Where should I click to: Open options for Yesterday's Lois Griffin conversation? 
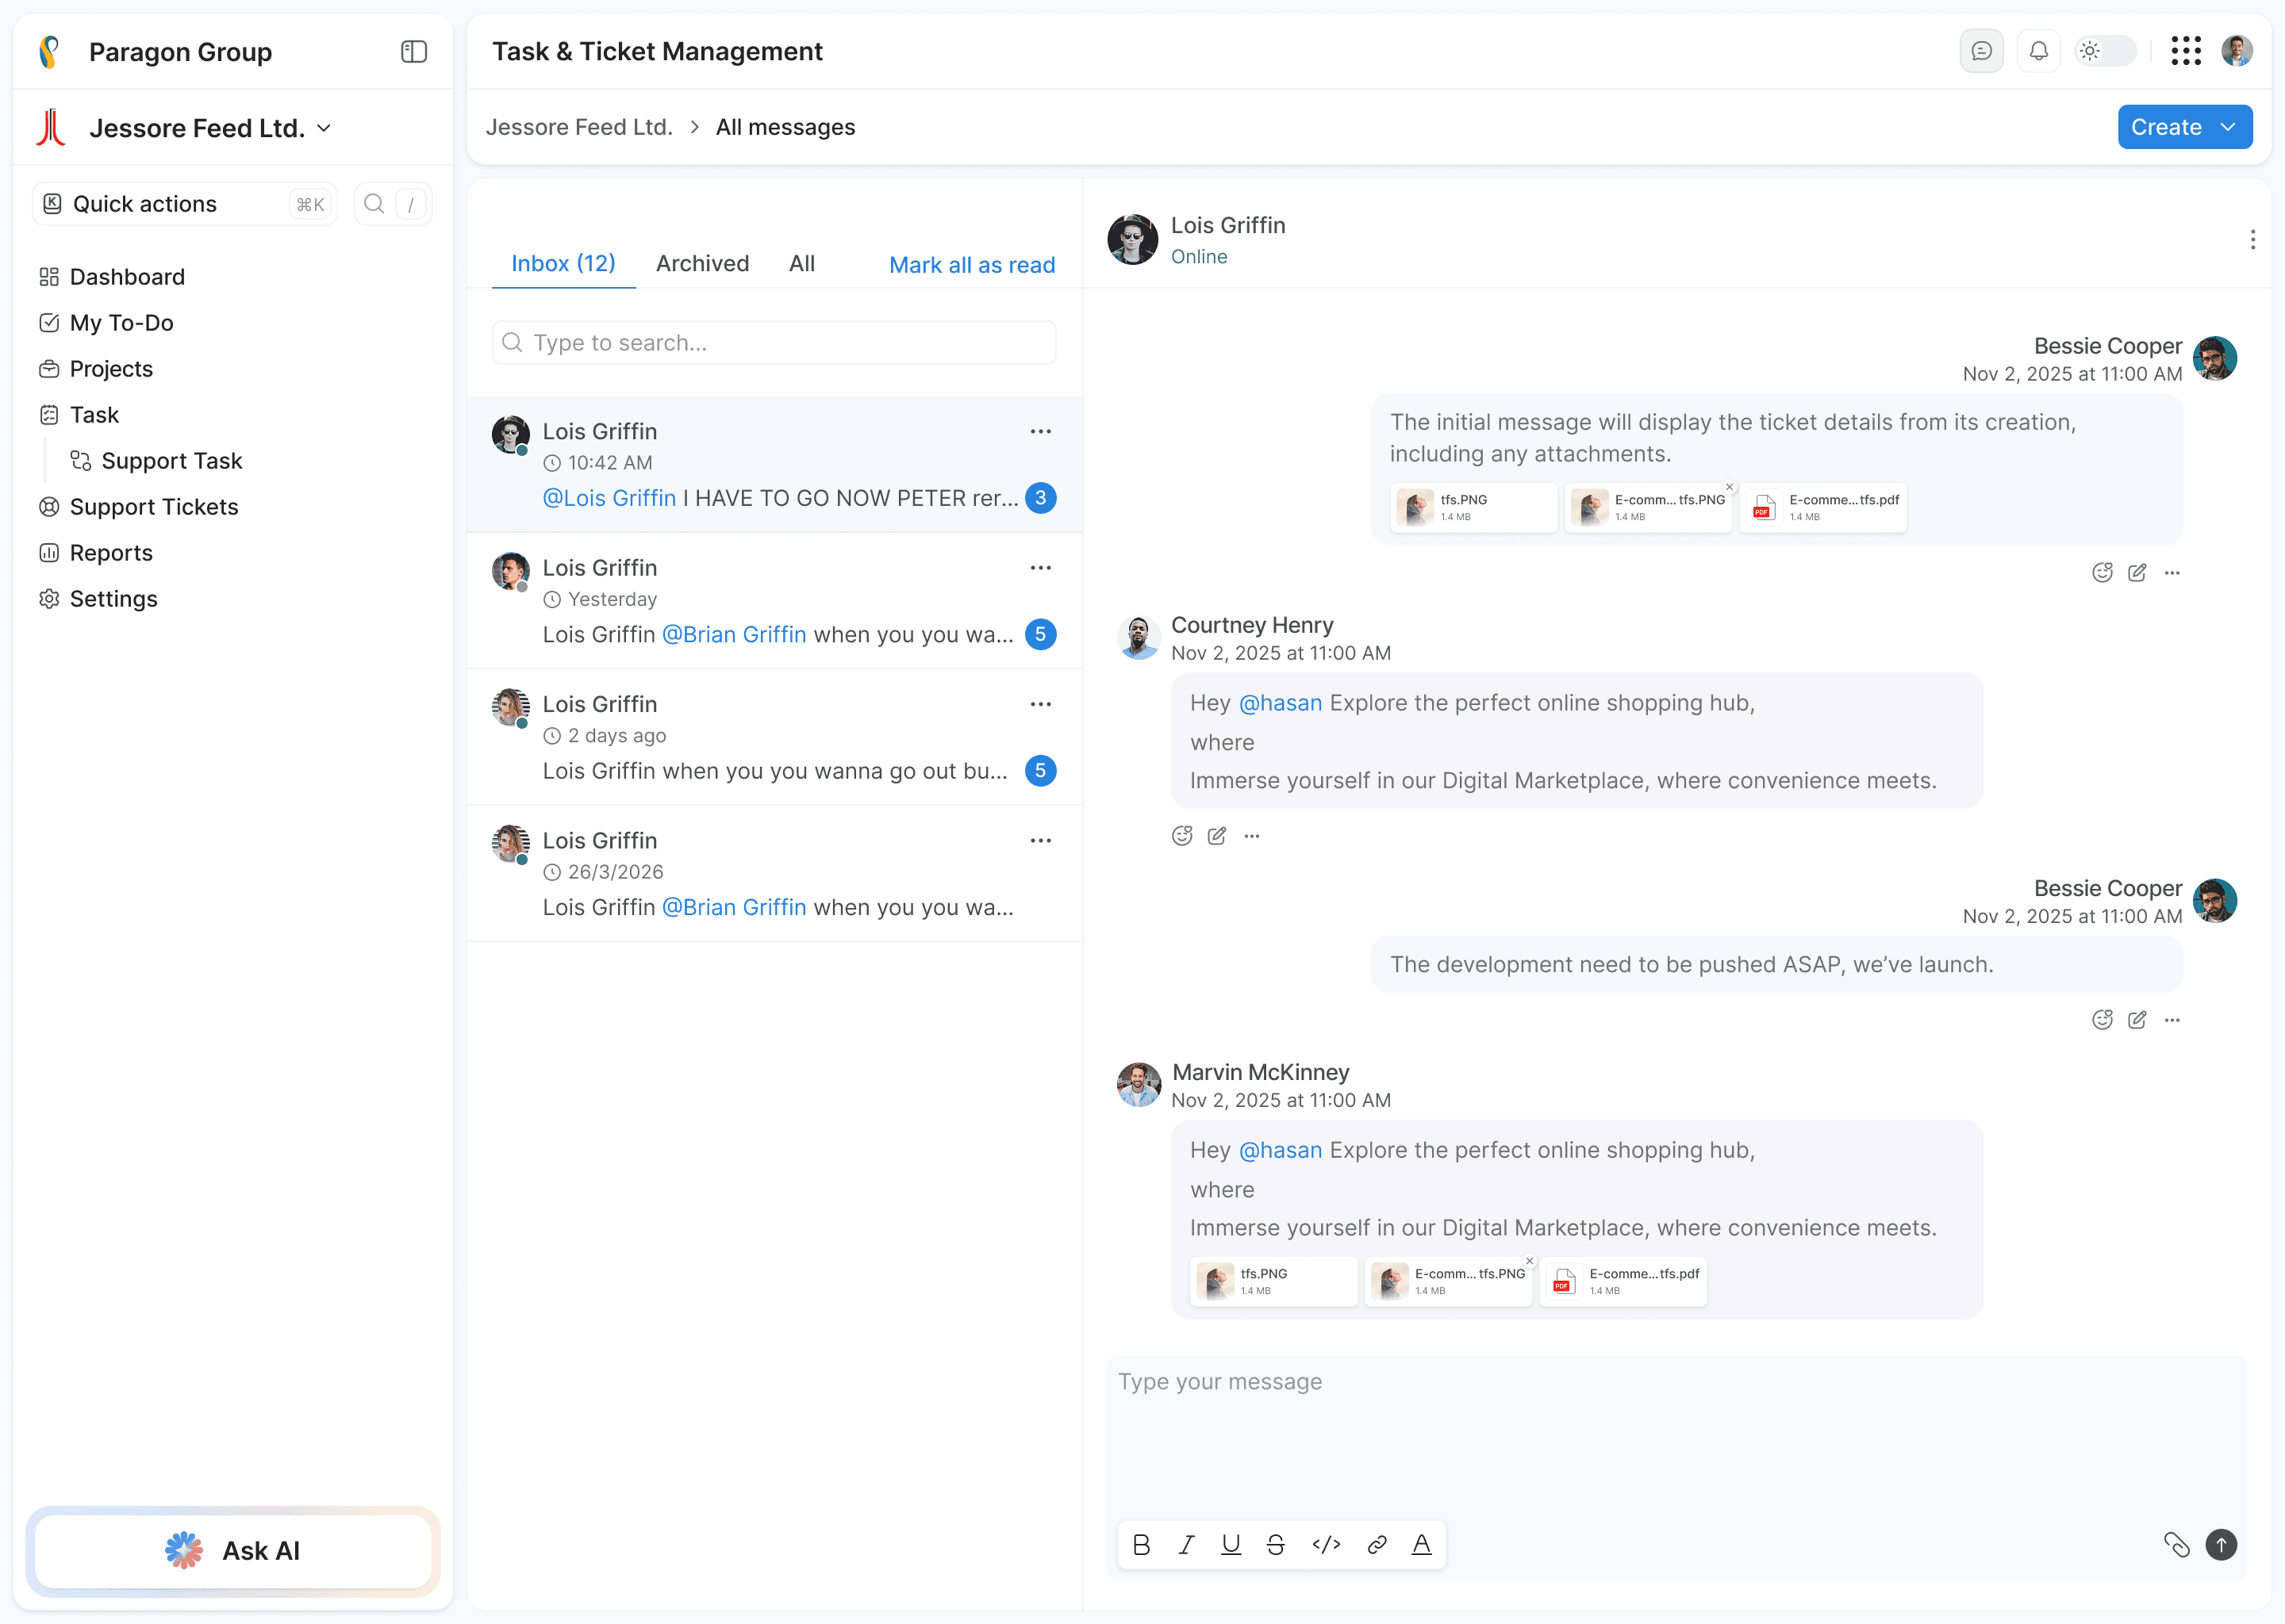click(1040, 568)
